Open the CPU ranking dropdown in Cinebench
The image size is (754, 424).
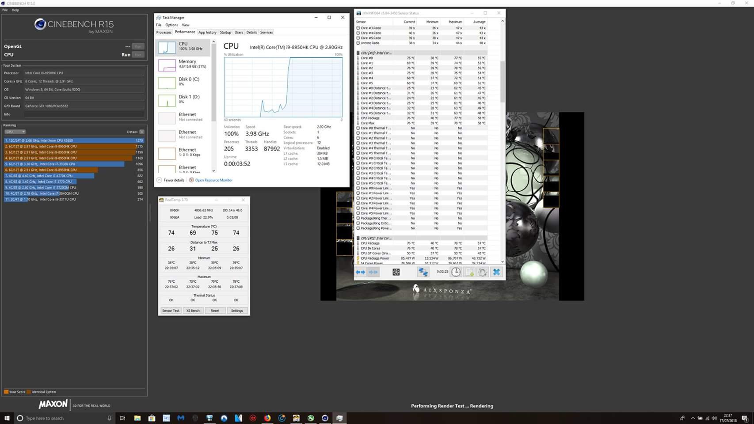[15, 132]
